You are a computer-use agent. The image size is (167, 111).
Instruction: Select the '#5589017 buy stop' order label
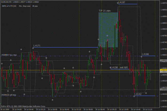click(9, 55)
